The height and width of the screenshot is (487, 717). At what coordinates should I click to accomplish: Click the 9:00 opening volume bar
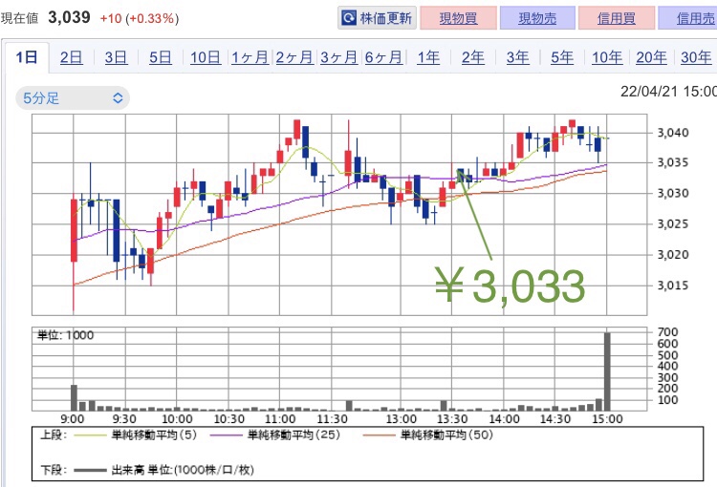[x=74, y=397]
